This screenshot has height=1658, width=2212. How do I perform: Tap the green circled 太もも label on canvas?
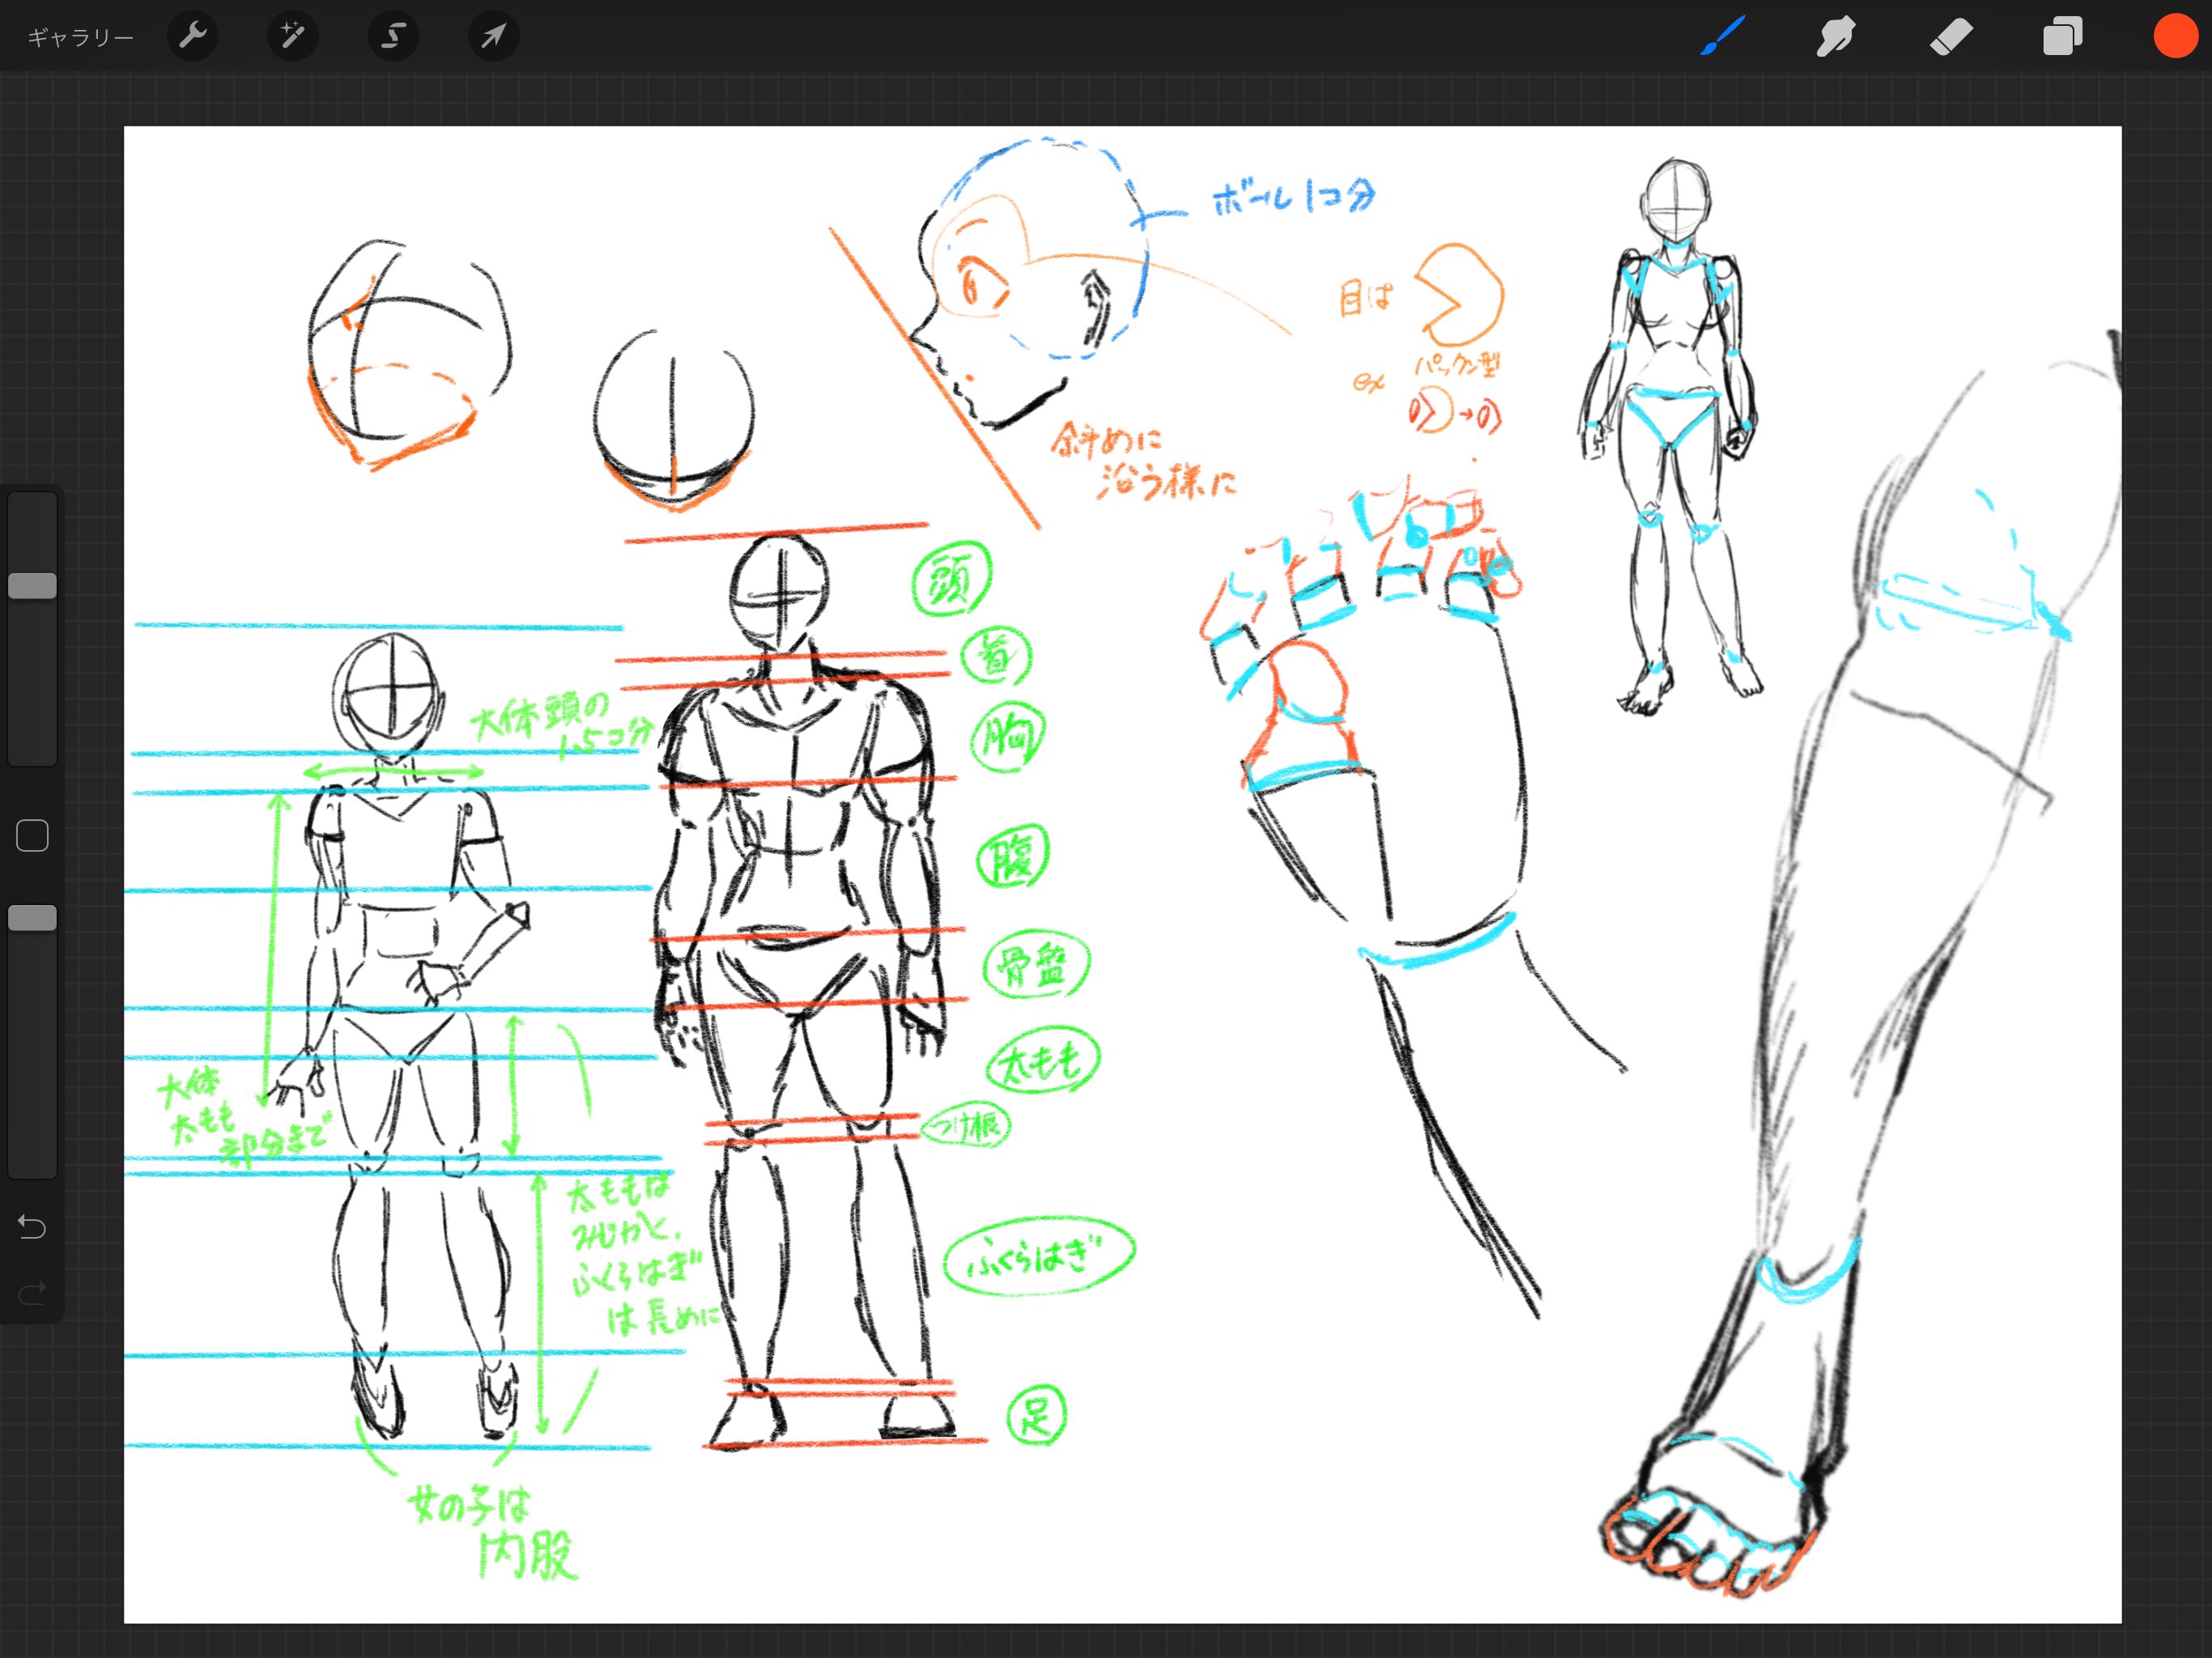(x=1043, y=1059)
